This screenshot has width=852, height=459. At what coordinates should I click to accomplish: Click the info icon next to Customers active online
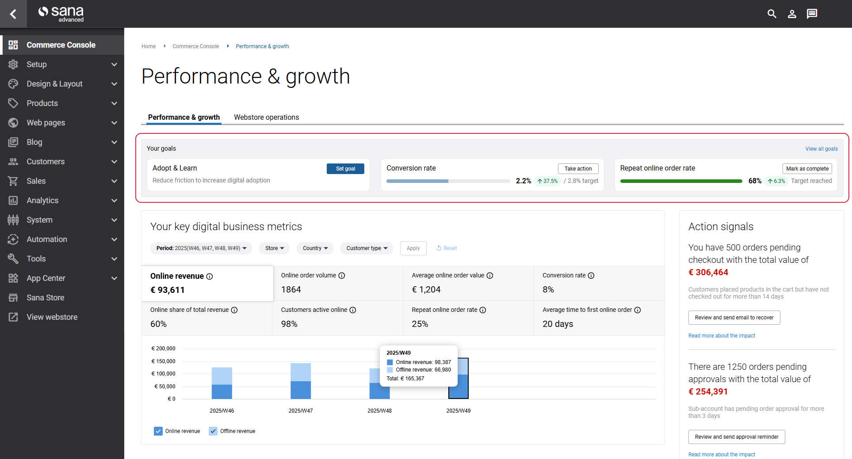[353, 310]
